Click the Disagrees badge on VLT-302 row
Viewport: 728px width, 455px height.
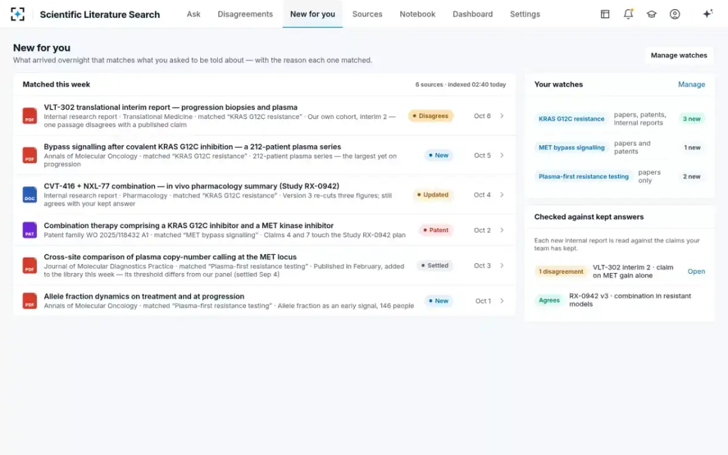pyautogui.click(x=431, y=116)
